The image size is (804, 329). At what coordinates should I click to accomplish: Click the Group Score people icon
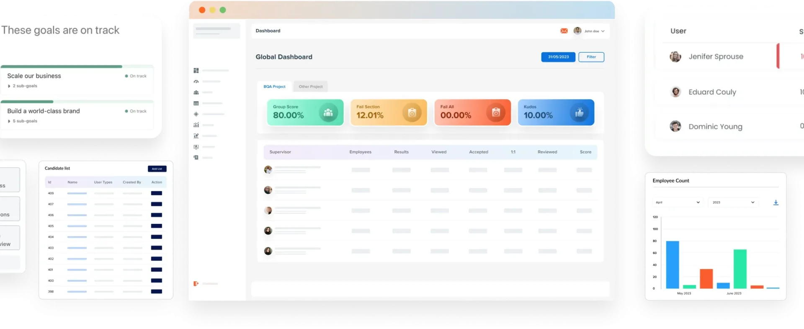coord(328,113)
